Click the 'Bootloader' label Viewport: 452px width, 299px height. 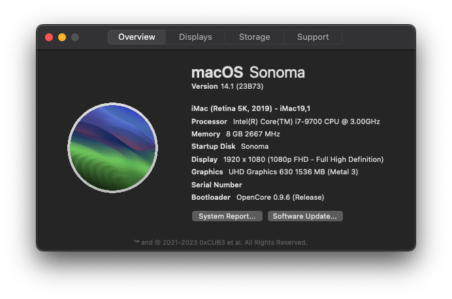pyautogui.click(x=211, y=197)
